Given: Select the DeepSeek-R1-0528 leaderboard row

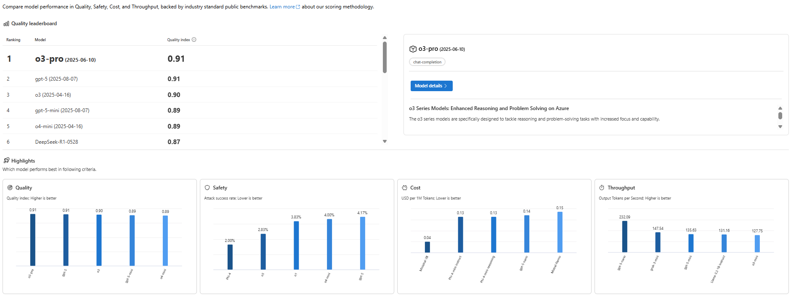Looking at the screenshot, I should [x=56, y=142].
